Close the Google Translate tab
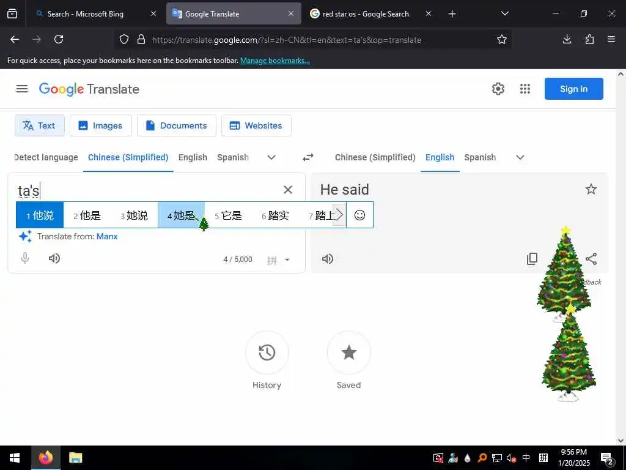The width and height of the screenshot is (626, 470). (291, 14)
